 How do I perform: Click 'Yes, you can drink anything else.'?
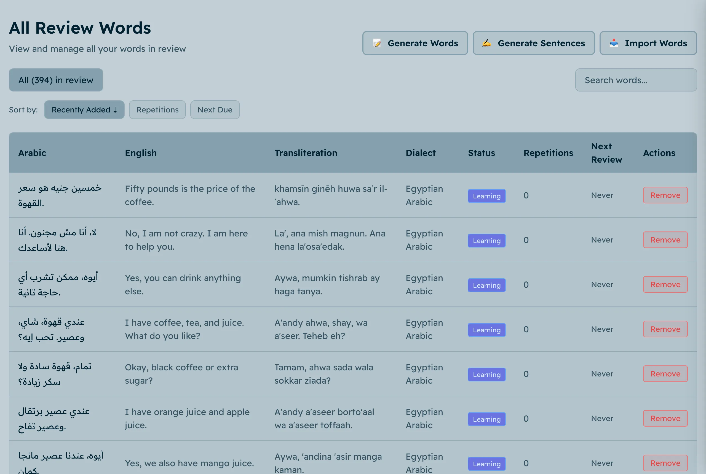click(183, 284)
